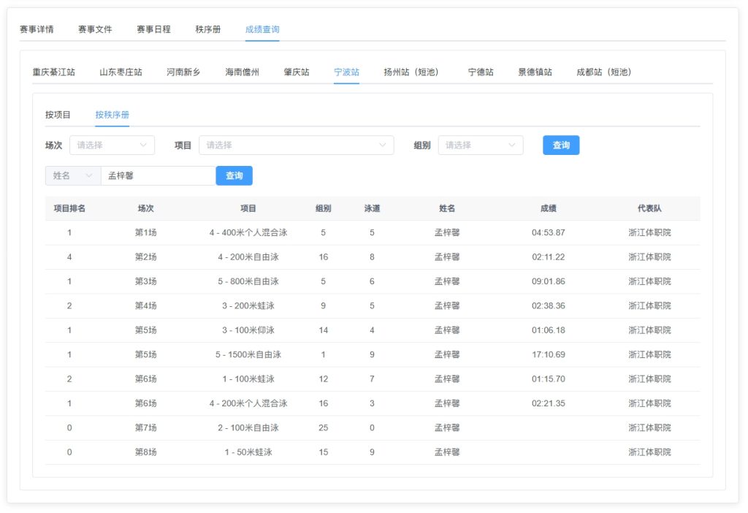This screenshot has width=748, height=513.
Task: Open the 姓名 search type dropdown
Action: [72, 176]
